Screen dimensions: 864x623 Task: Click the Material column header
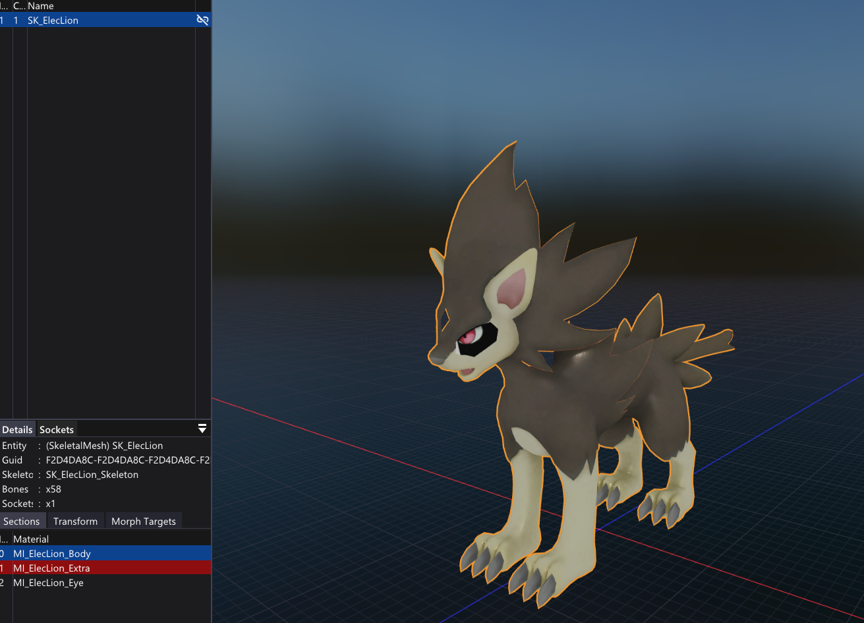pyautogui.click(x=31, y=539)
